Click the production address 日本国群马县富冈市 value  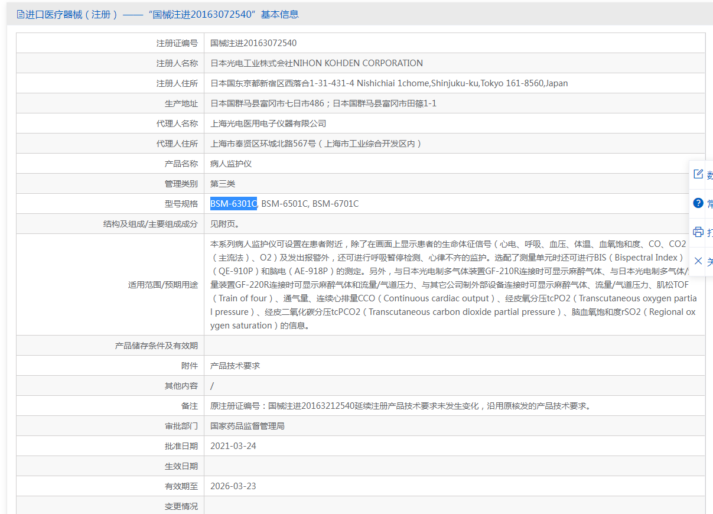pyautogui.click(x=323, y=103)
